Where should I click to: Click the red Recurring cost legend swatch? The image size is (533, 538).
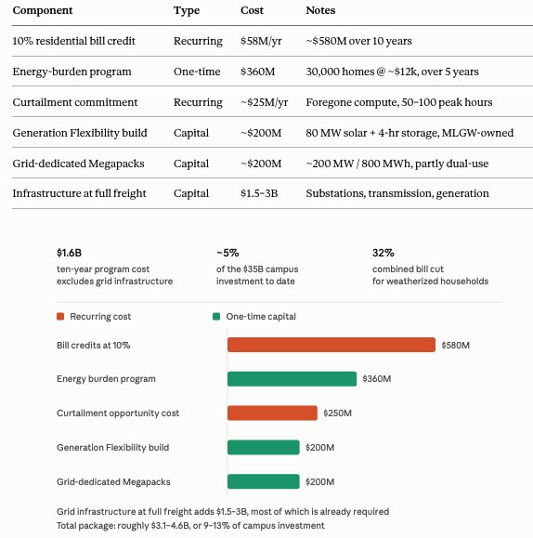point(60,316)
